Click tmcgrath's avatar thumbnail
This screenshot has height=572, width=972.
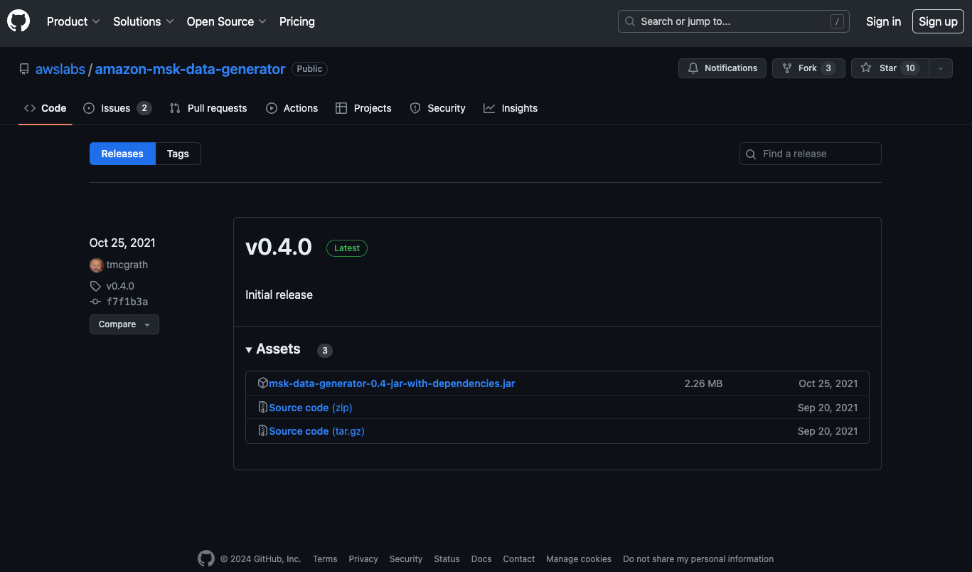[x=96, y=264]
